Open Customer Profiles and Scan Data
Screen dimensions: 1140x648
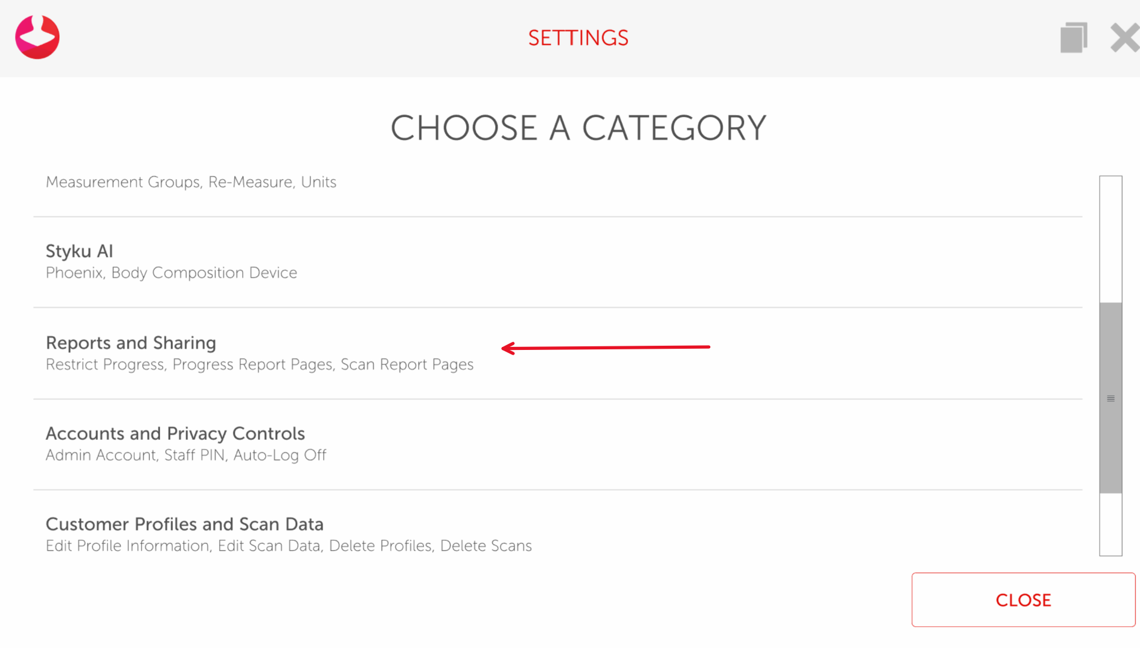coord(185,524)
